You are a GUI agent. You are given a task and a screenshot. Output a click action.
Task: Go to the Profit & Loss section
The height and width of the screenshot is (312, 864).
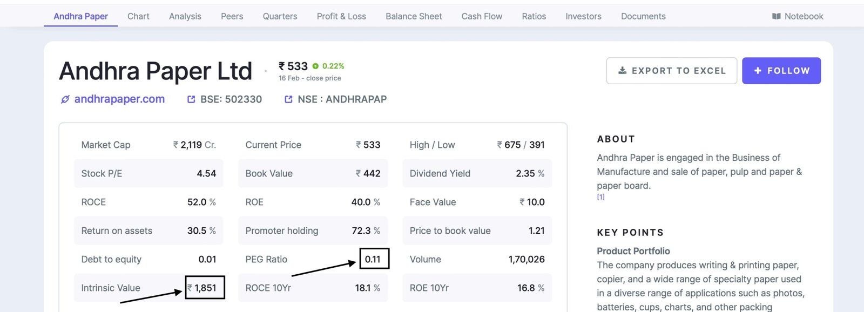pos(341,16)
